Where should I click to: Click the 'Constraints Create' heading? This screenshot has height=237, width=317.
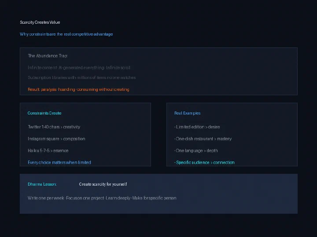click(44, 113)
